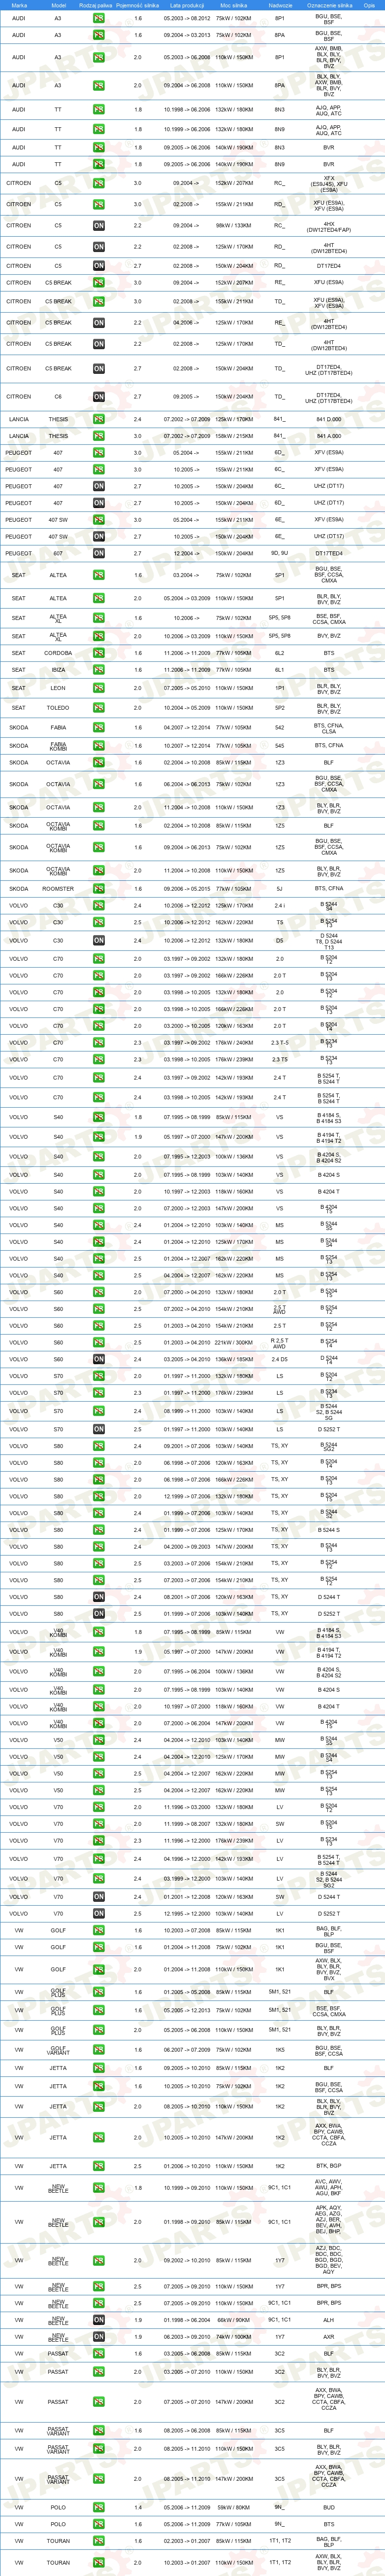Image resolution: width=385 pixels, height=2576 pixels.
Task: Click the Nadwozie column header
Action: pyautogui.click(x=280, y=5)
